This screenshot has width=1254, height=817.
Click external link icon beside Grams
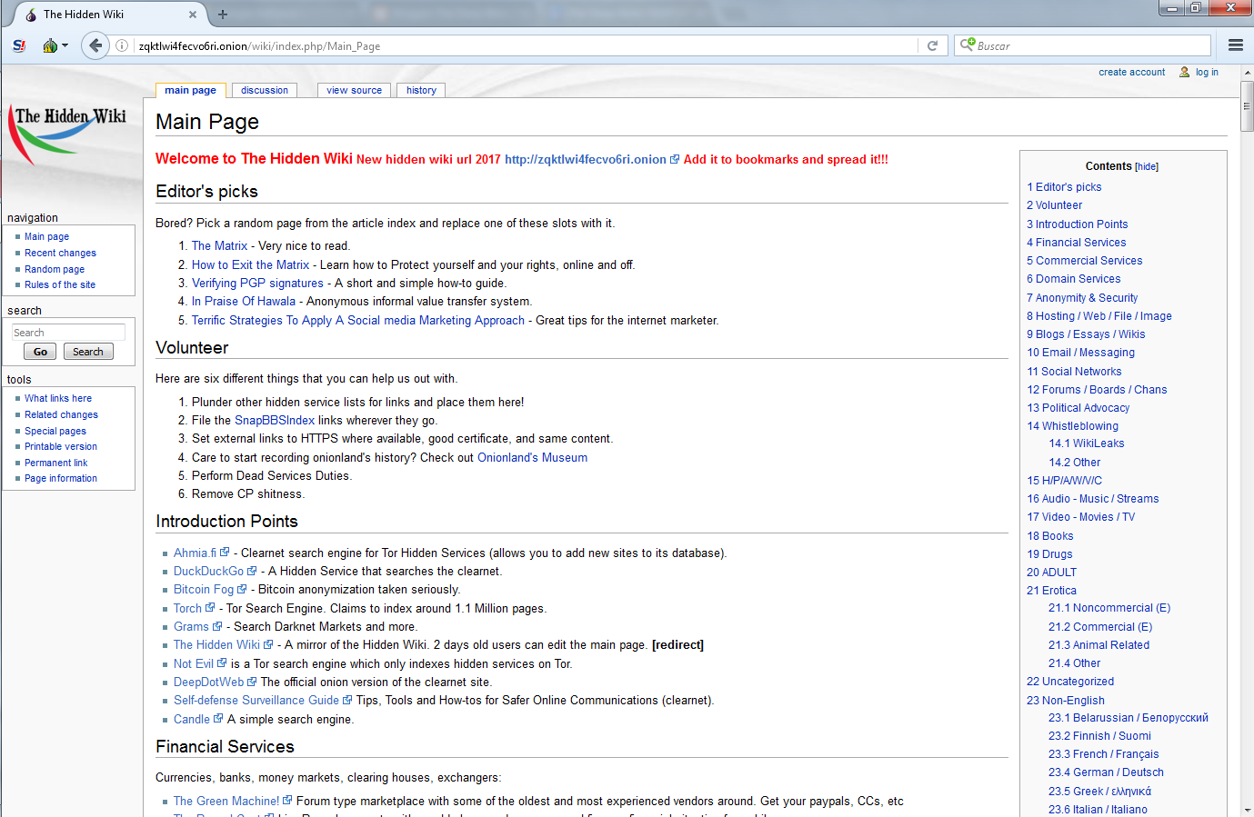(217, 626)
